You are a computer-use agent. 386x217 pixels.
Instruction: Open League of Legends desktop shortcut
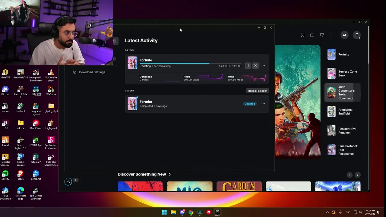click(x=36, y=109)
